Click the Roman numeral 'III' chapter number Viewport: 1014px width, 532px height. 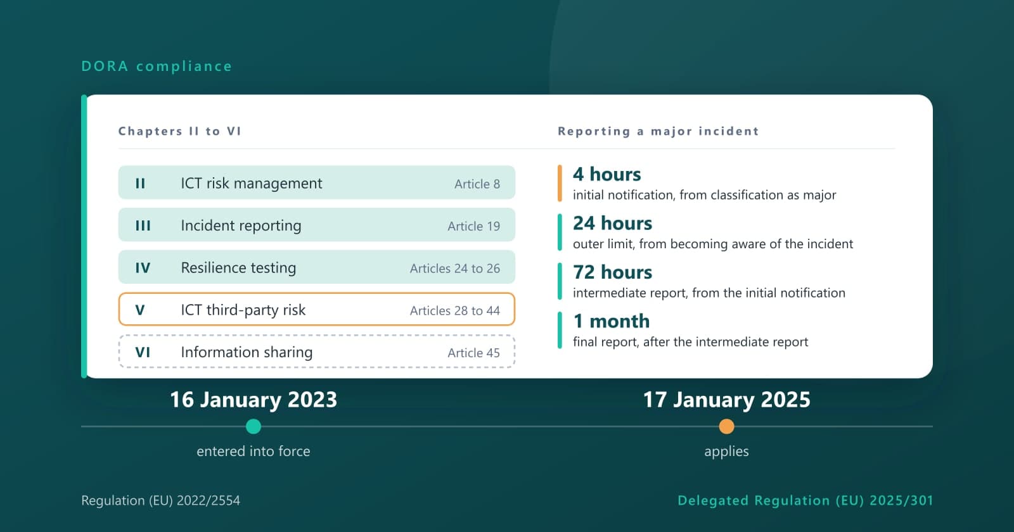pos(143,226)
